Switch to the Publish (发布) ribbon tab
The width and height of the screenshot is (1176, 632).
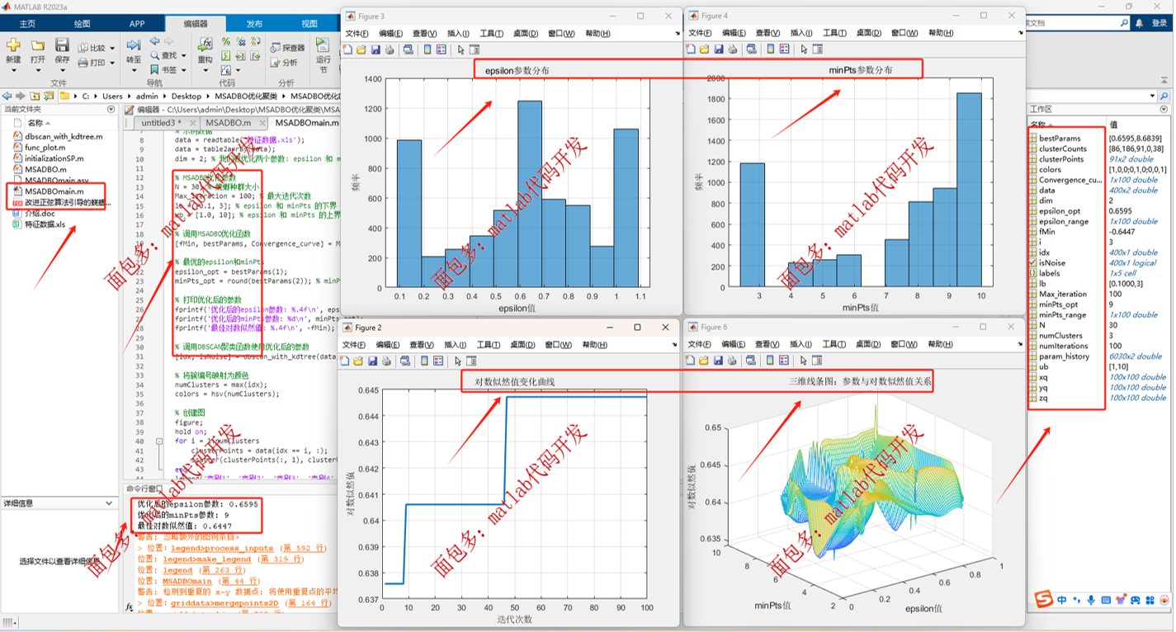(255, 24)
